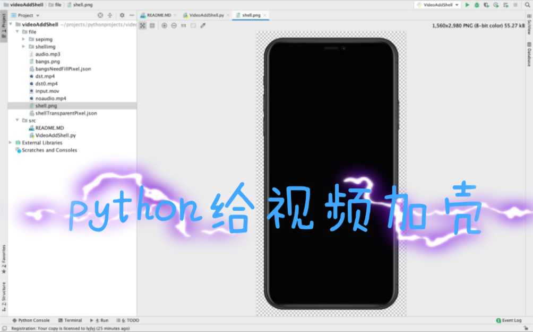Expand the shellimg folder
Viewport: 533px width, 332px height.
click(x=23, y=46)
